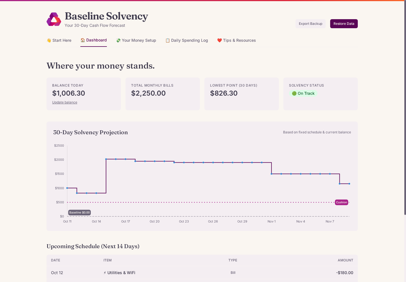Click the Upcoming Schedule (Next 14 Days) heading
The width and height of the screenshot is (406, 282).
[x=93, y=246]
